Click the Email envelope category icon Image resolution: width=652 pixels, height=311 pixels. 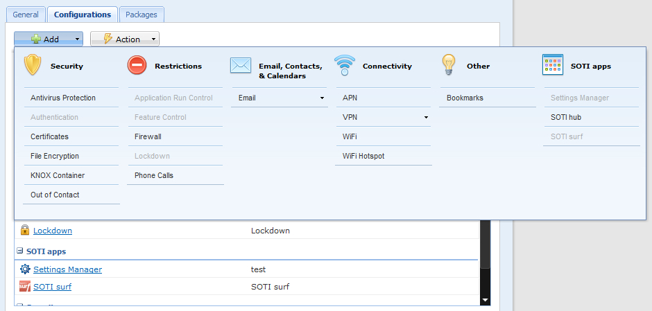(240, 65)
